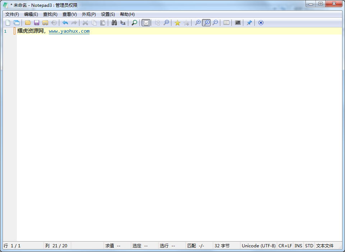Click line number 1 in the margin
345x252 pixels.
(5, 31)
